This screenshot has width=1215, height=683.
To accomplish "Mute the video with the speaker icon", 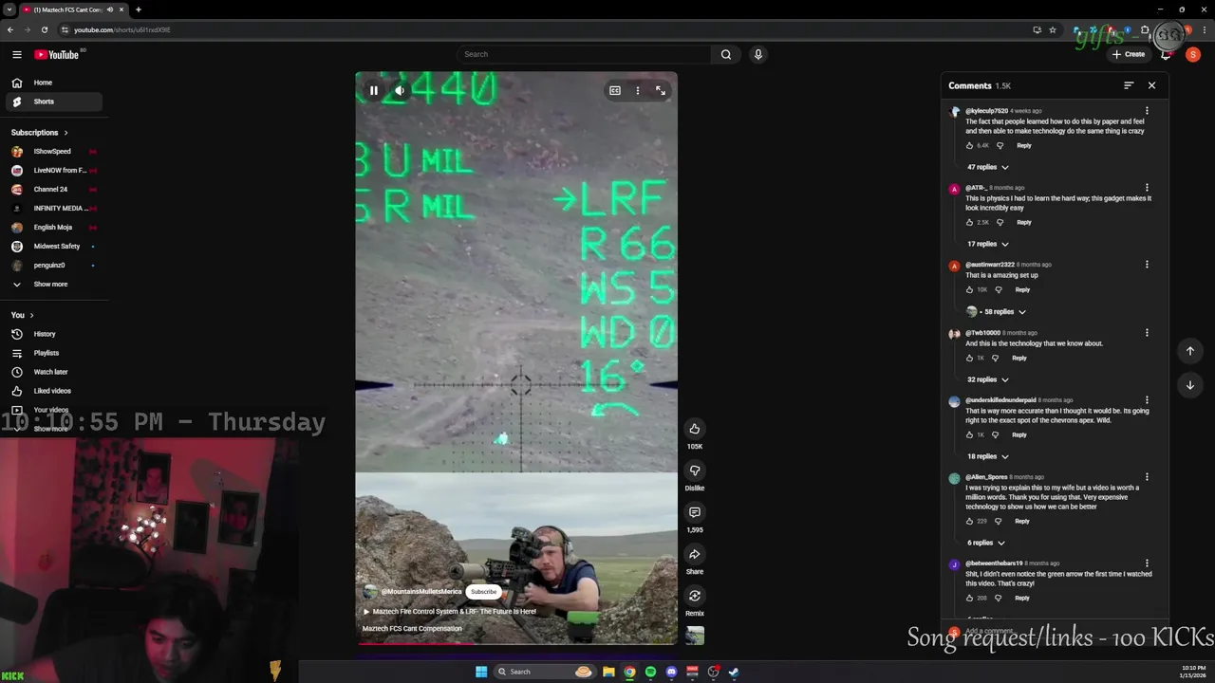I will point(400,91).
